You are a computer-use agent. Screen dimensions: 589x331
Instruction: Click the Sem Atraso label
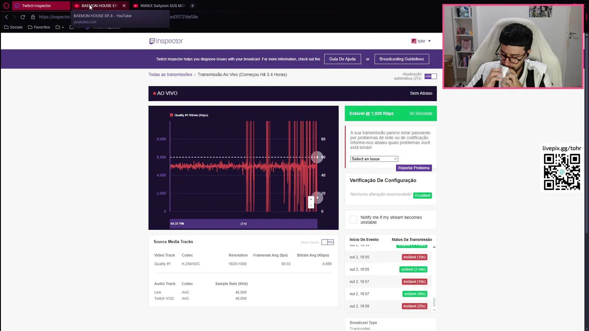point(421,93)
